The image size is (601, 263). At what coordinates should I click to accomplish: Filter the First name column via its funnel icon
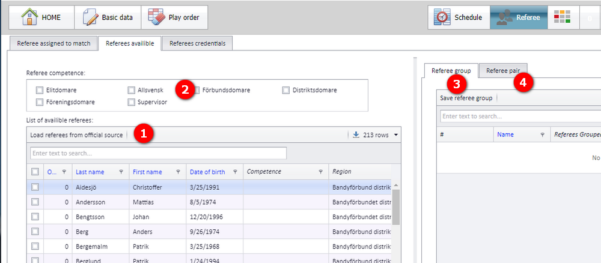(178, 172)
